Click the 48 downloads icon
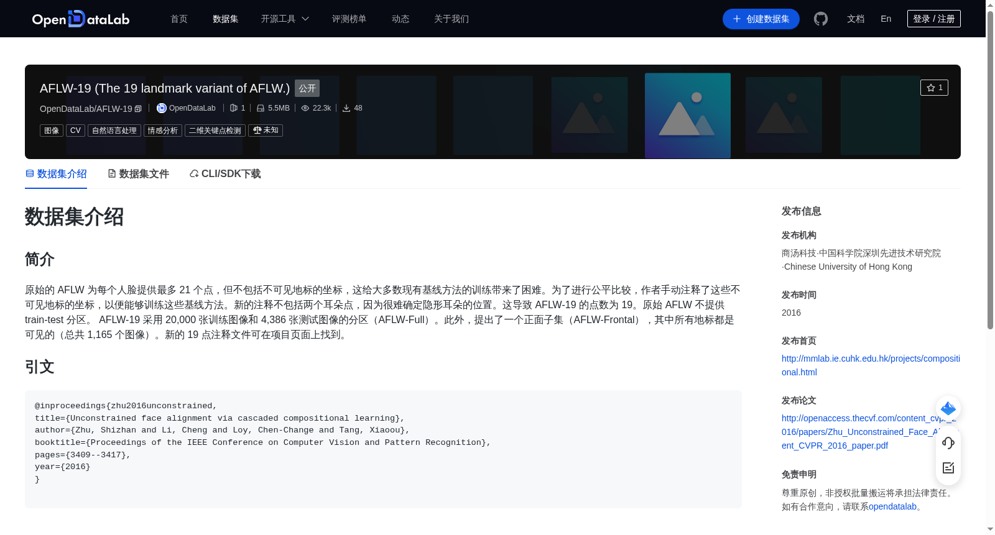The width and height of the screenshot is (995, 535). coord(346,108)
